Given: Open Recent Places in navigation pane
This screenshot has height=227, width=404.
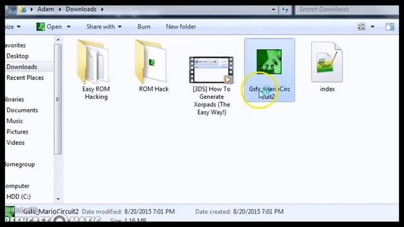Looking at the screenshot, I should (25, 78).
